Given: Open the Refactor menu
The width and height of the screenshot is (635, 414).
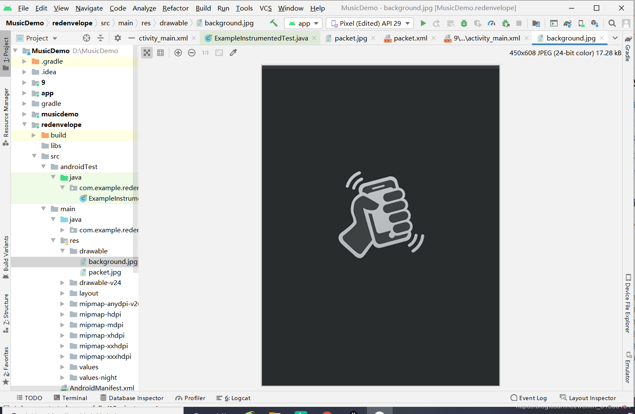Looking at the screenshot, I should (176, 8).
